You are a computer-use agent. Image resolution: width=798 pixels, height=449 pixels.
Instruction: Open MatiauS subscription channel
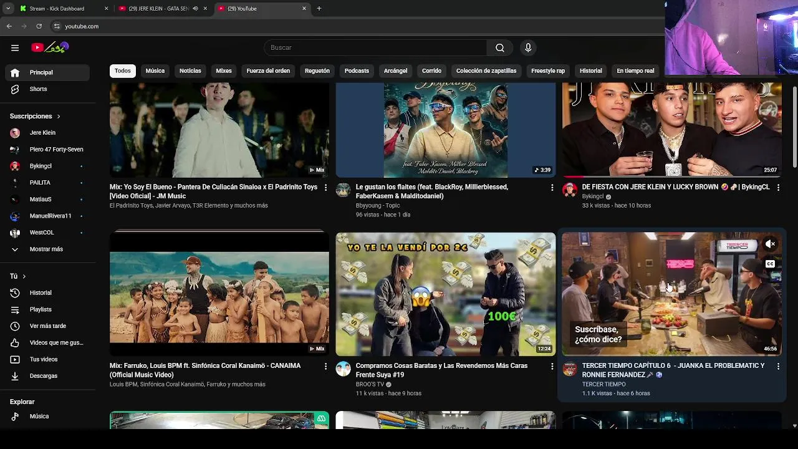tap(47, 200)
